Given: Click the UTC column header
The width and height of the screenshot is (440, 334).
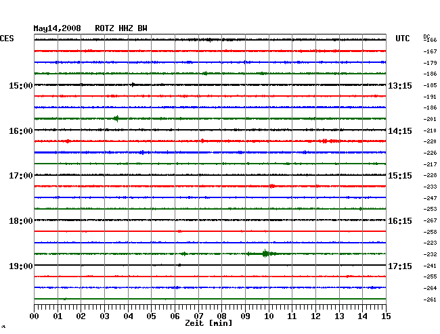Looking at the screenshot, I should [402, 39].
